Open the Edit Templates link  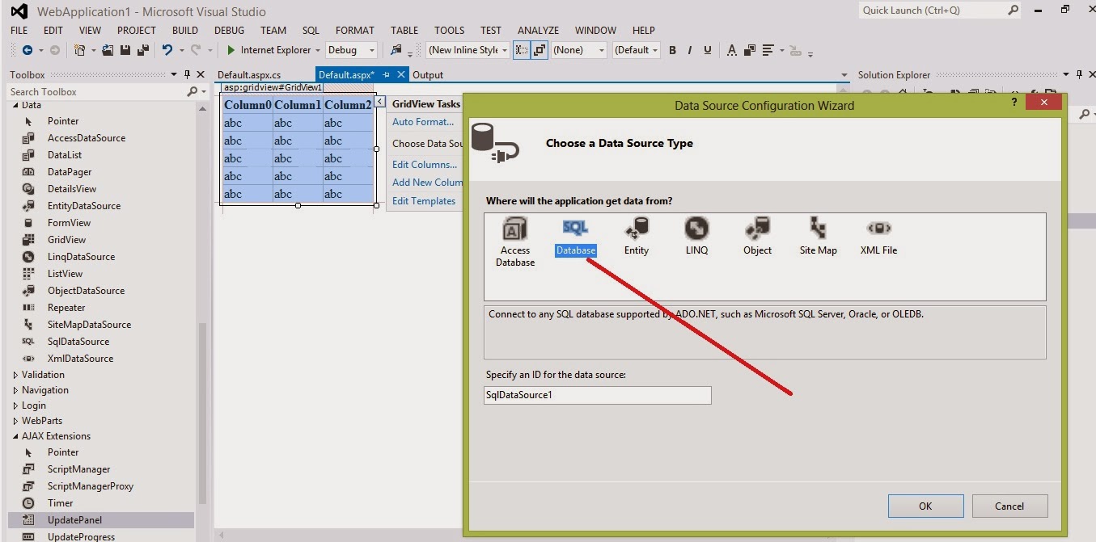(x=424, y=201)
